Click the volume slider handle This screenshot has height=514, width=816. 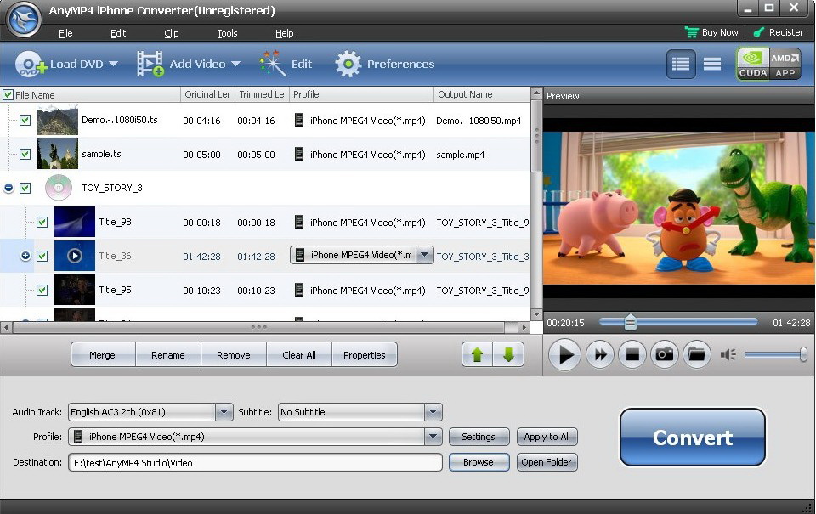point(803,355)
